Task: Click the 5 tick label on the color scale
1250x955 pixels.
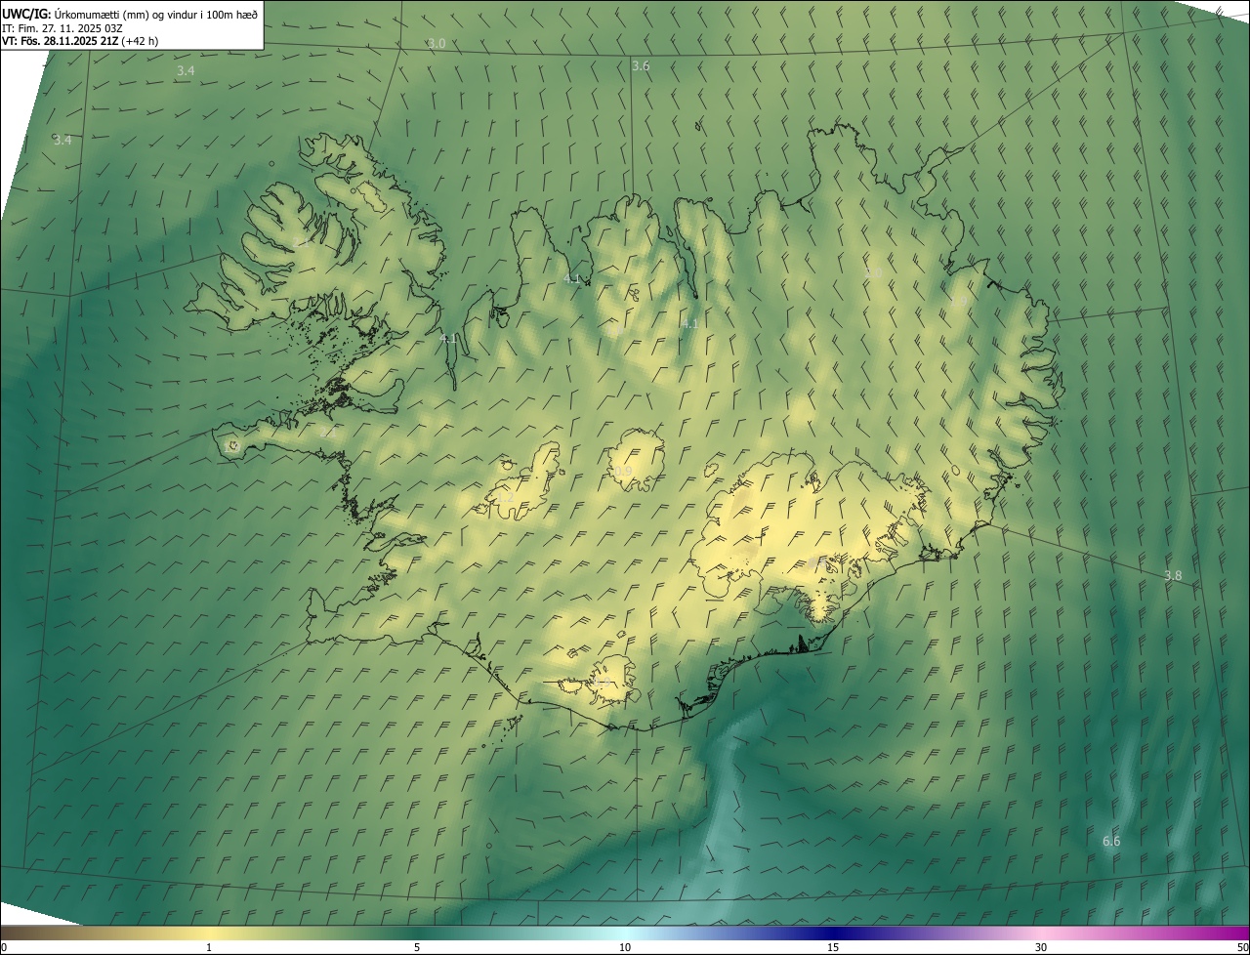Action: click(417, 947)
